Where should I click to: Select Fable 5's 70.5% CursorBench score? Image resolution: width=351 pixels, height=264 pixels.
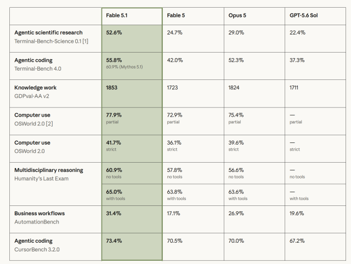174,241
